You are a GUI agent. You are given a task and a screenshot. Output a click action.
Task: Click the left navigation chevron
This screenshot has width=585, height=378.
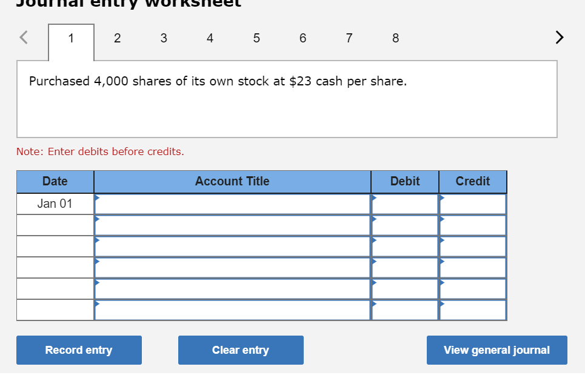pos(22,37)
